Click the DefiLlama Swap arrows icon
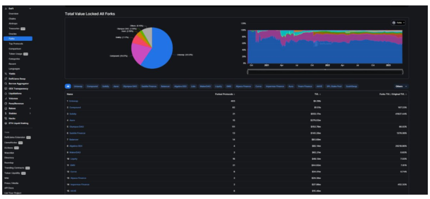Image resolution: width=430 pixels, height=199 pixels. click(6, 78)
